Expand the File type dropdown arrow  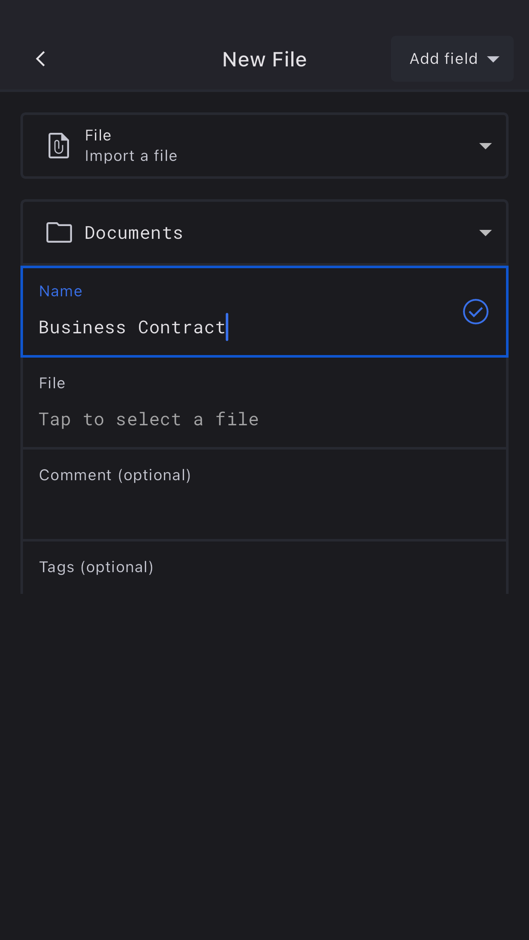click(485, 146)
